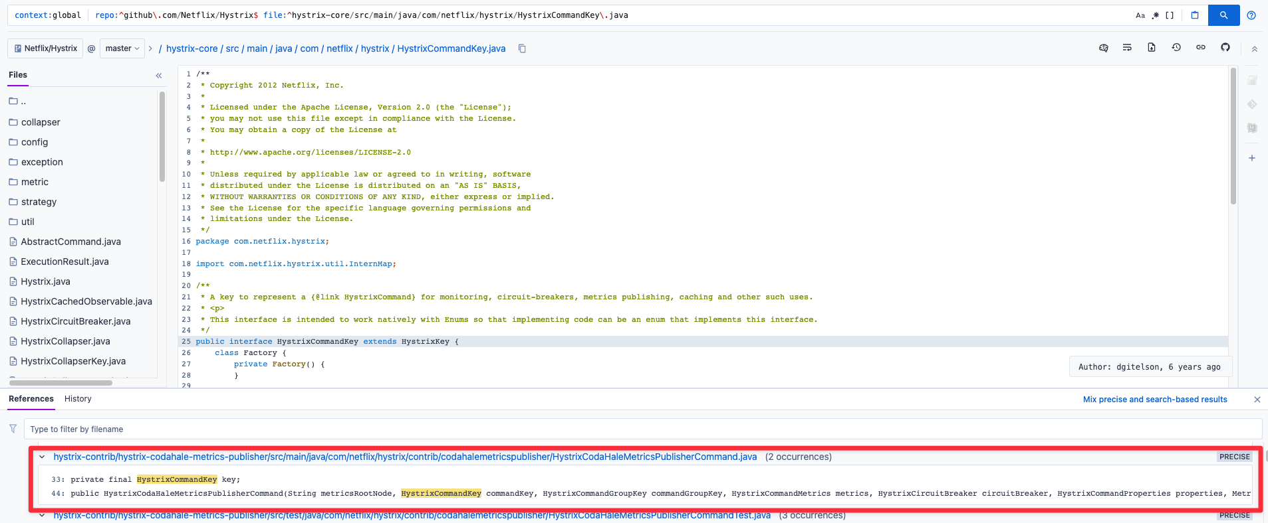1268x523 pixels.
Task: Select the Files tab in sidebar
Action: [x=18, y=75]
